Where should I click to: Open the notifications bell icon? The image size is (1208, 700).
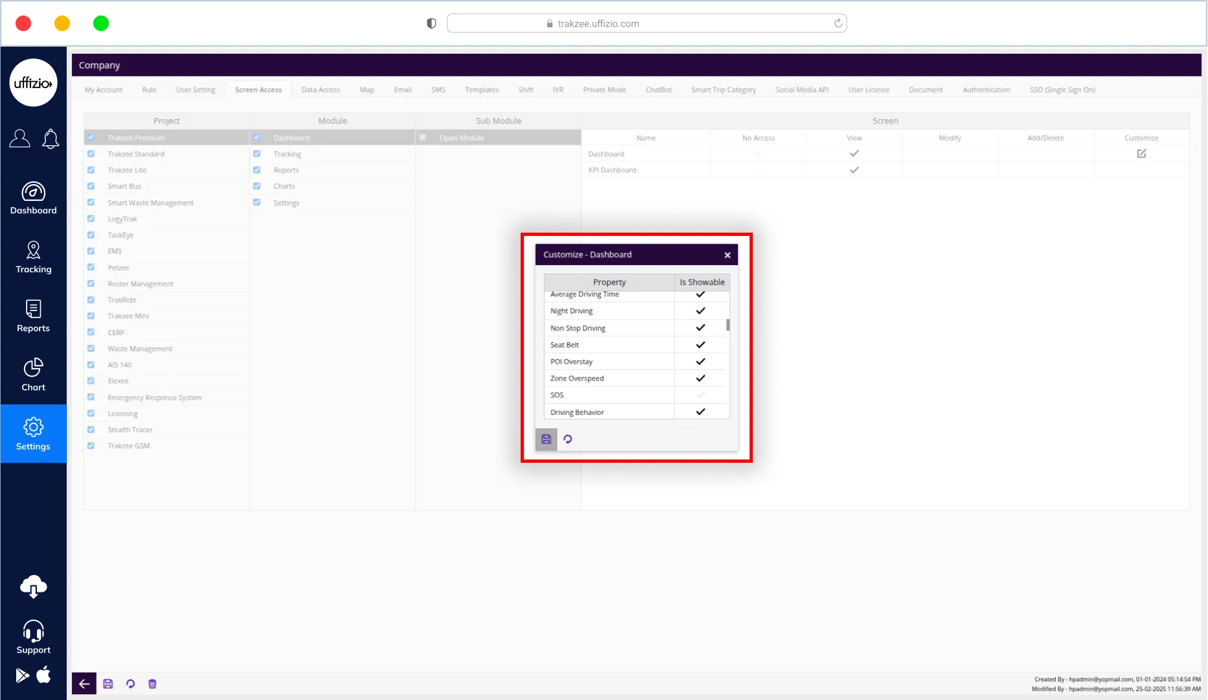tap(51, 139)
